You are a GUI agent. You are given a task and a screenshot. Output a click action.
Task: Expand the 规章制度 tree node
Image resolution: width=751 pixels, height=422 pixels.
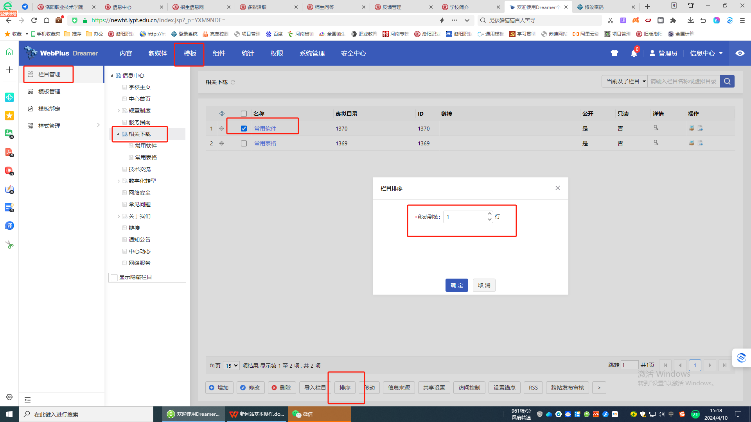tap(119, 111)
